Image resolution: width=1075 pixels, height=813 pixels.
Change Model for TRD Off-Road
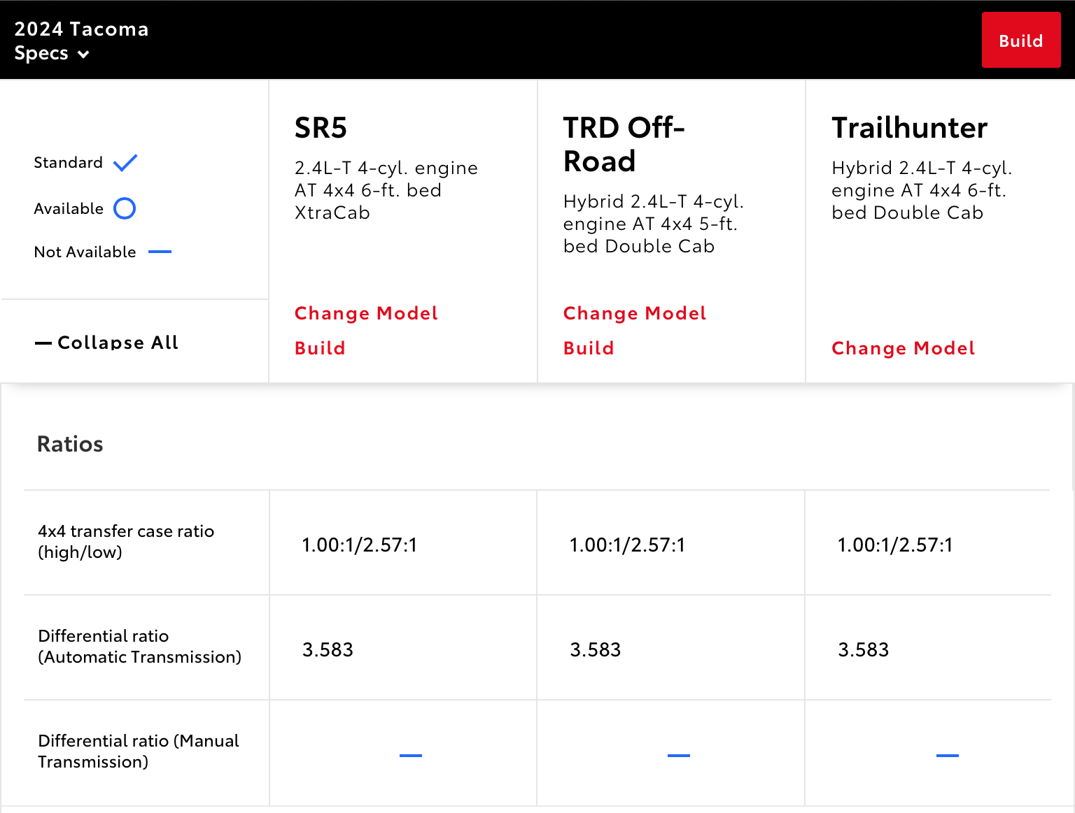point(635,313)
